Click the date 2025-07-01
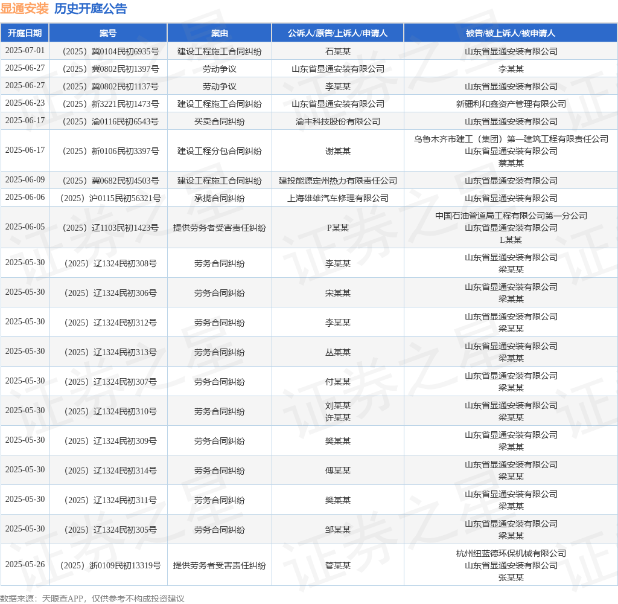This screenshot has width=618, height=604. [x=25, y=51]
